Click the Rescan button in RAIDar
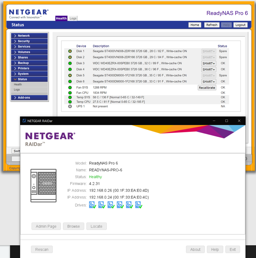This screenshot has width=256, height=258. (42, 249)
